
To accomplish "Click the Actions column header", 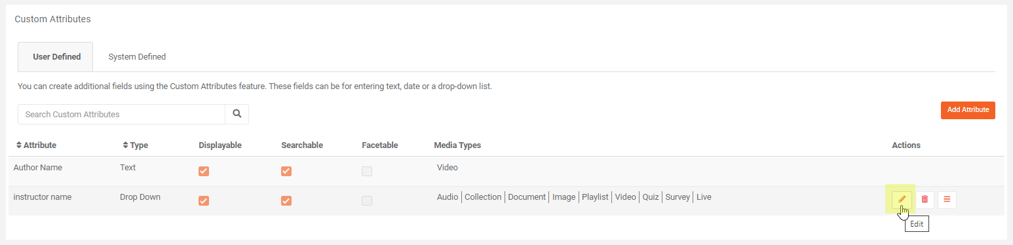I will [906, 145].
